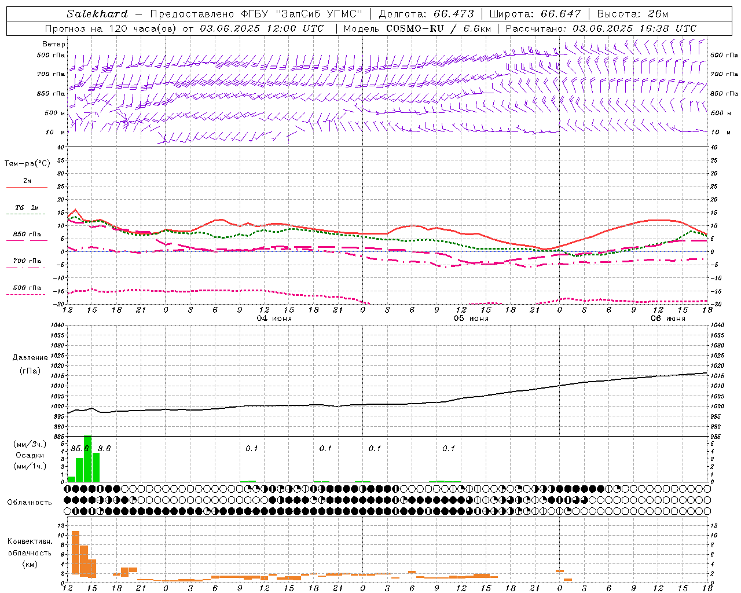Click the '500 гПа' temperature legend entry
The height and width of the screenshot is (593, 741).
tap(27, 288)
